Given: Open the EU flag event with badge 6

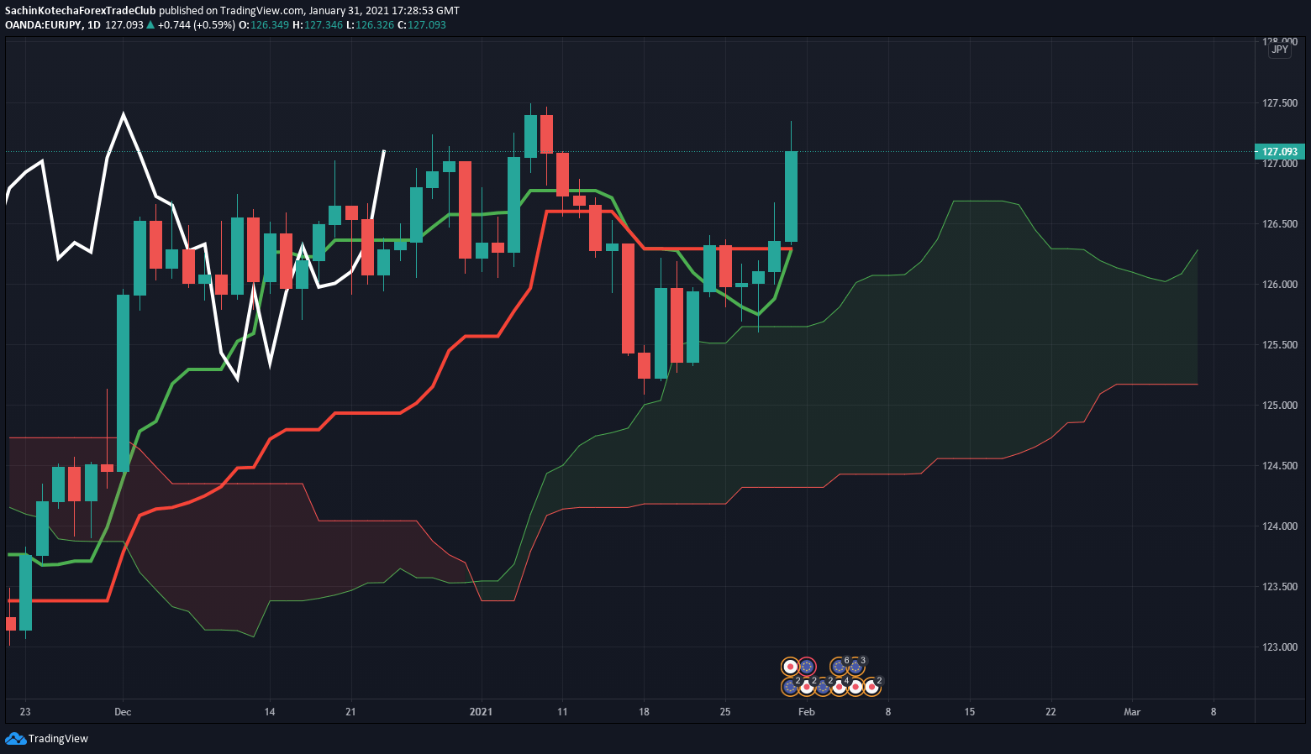Looking at the screenshot, I should [x=839, y=667].
